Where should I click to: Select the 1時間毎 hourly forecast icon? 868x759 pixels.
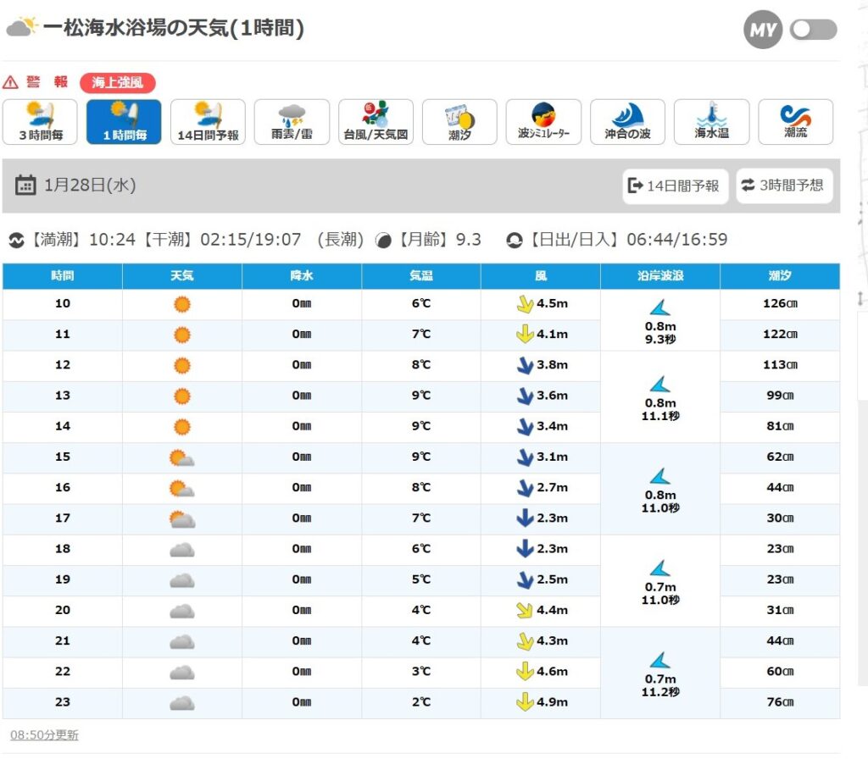click(x=124, y=122)
